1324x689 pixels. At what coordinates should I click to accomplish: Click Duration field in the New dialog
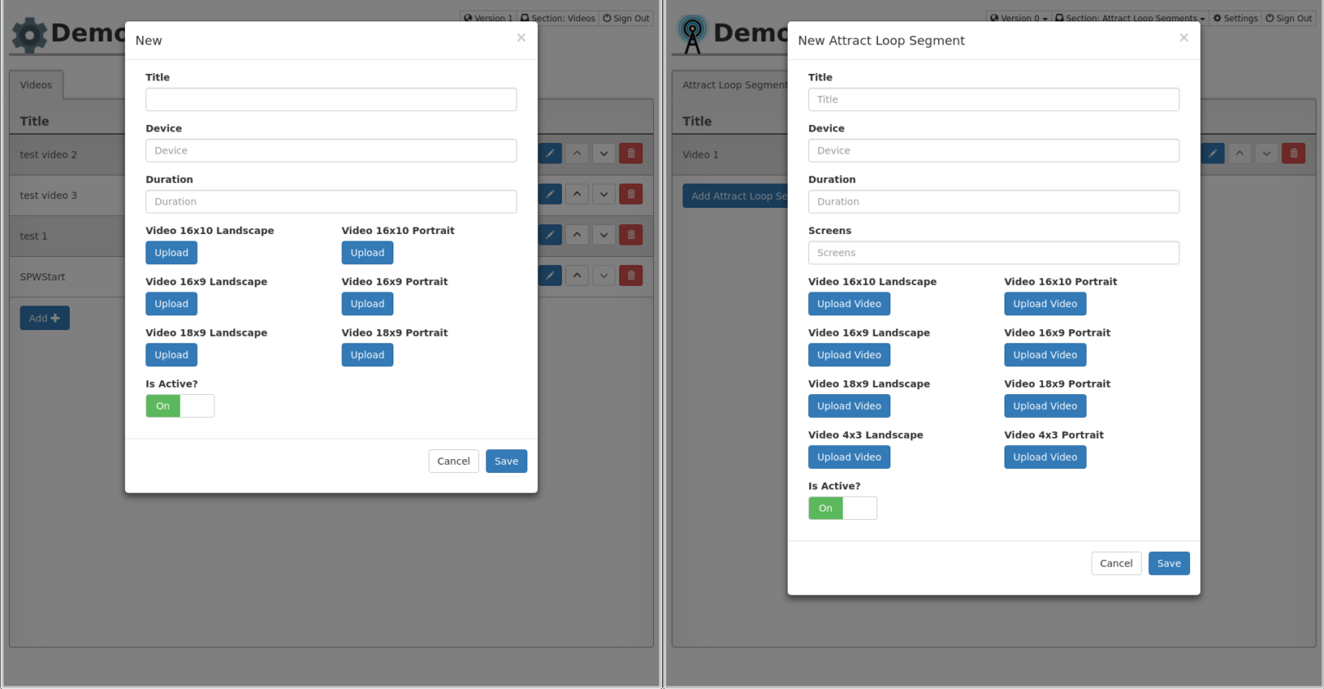coord(331,202)
